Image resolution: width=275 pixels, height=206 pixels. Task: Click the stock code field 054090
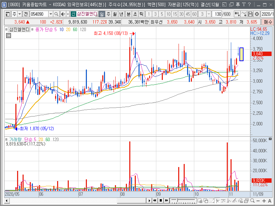coord(39,14)
